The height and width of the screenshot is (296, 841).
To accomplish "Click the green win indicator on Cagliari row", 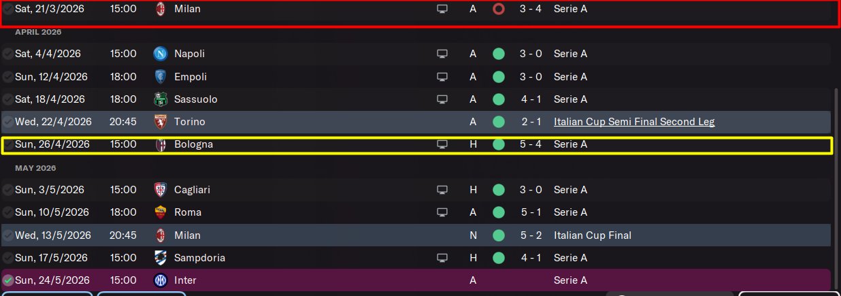I will pyautogui.click(x=498, y=190).
